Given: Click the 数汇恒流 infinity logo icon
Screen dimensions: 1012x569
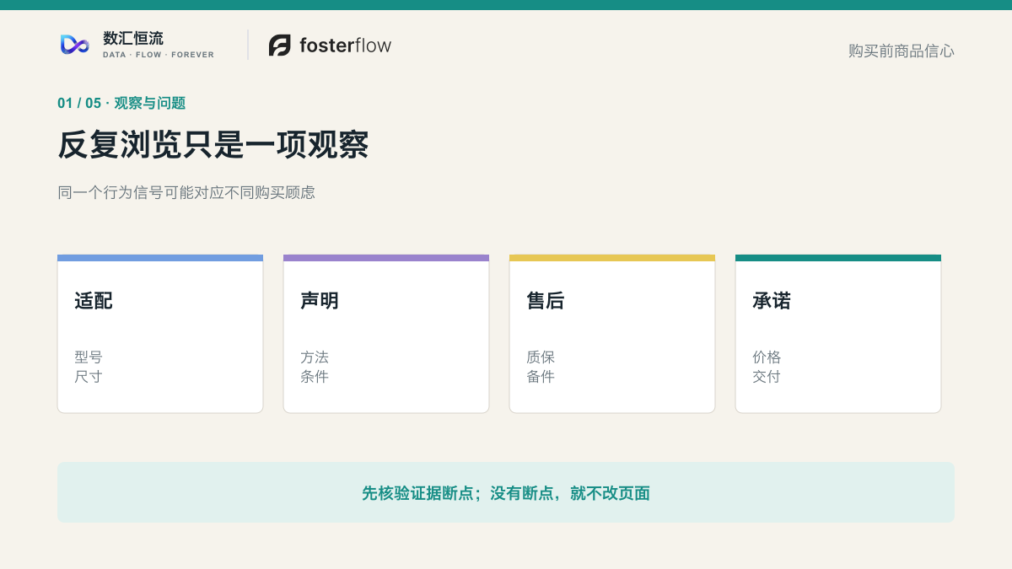Looking at the screenshot, I should tap(75, 45).
